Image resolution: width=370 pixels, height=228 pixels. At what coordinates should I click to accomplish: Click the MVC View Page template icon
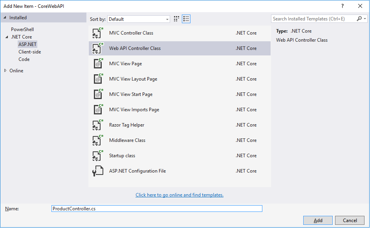pyautogui.click(x=97, y=64)
